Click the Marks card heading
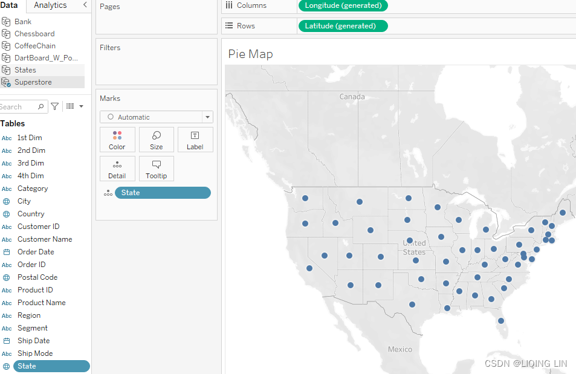576x374 pixels. click(110, 98)
